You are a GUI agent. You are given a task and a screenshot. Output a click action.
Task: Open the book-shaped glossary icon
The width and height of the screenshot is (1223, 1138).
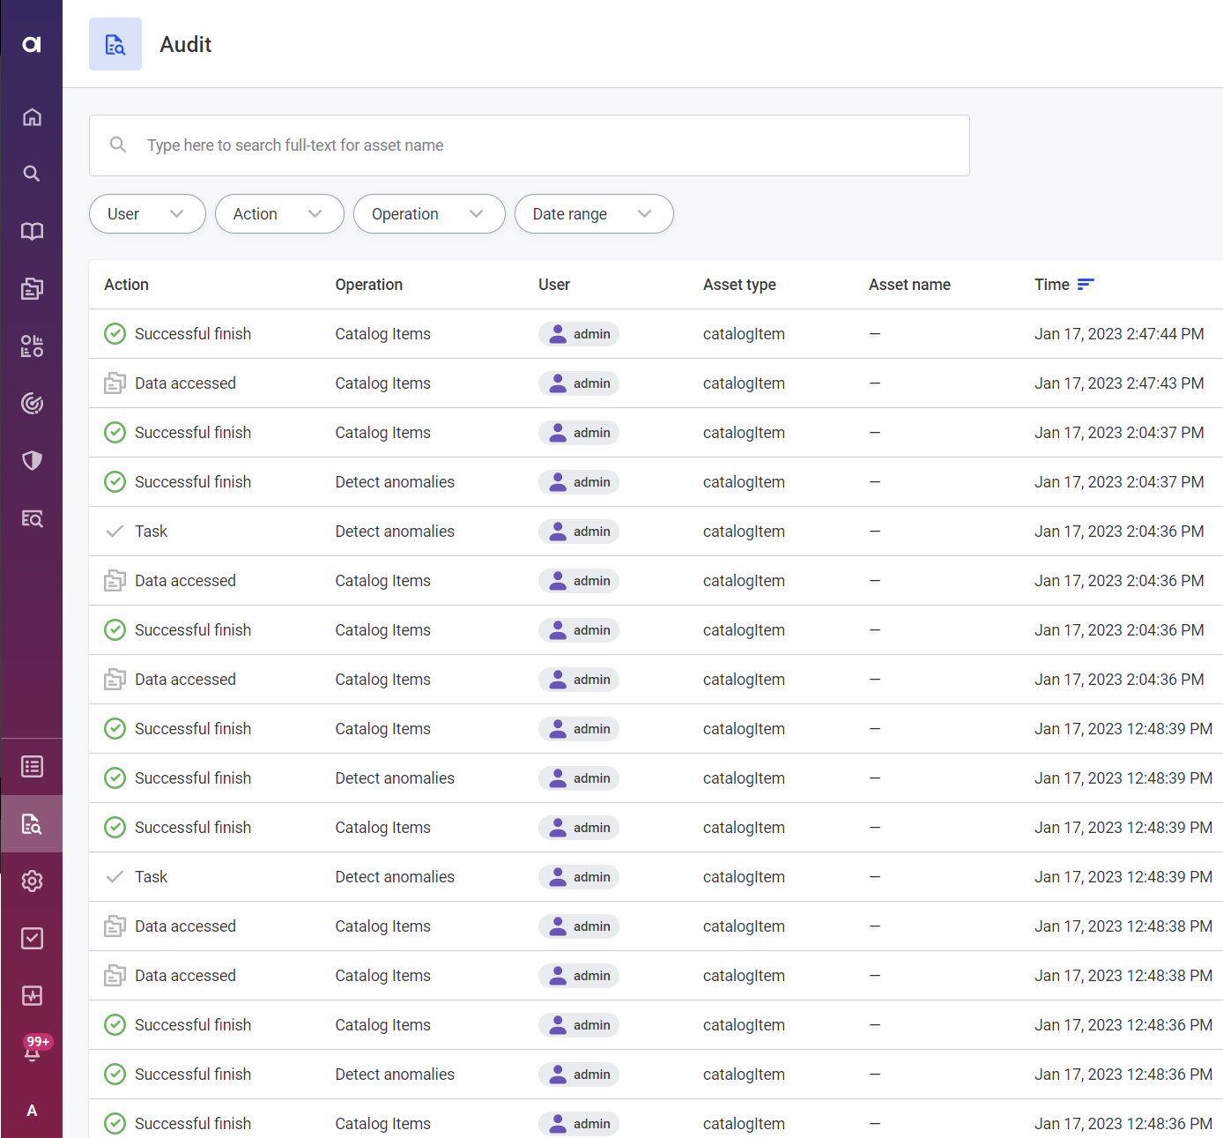(x=32, y=232)
